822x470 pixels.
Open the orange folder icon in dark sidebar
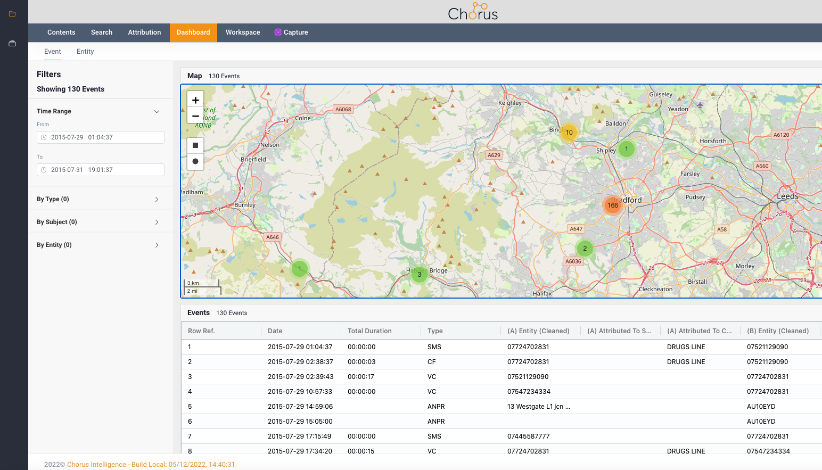tap(12, 13)
